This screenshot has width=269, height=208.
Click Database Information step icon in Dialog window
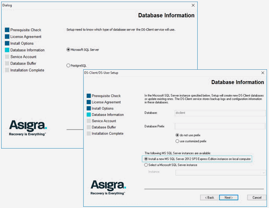pyautogui.click(x=7, y=50)
